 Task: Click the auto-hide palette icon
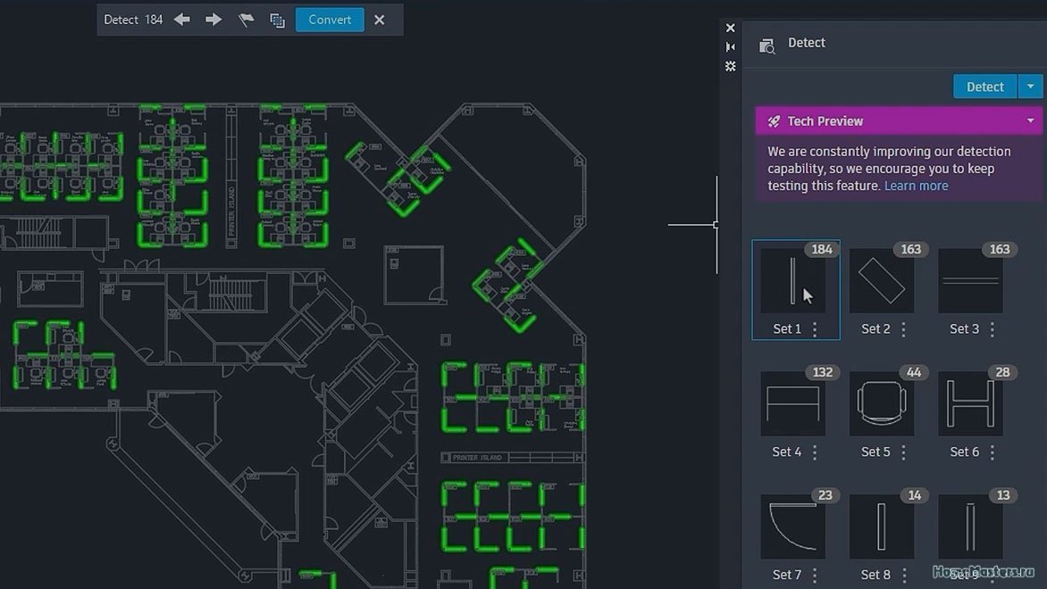click(x=731, y=47)
